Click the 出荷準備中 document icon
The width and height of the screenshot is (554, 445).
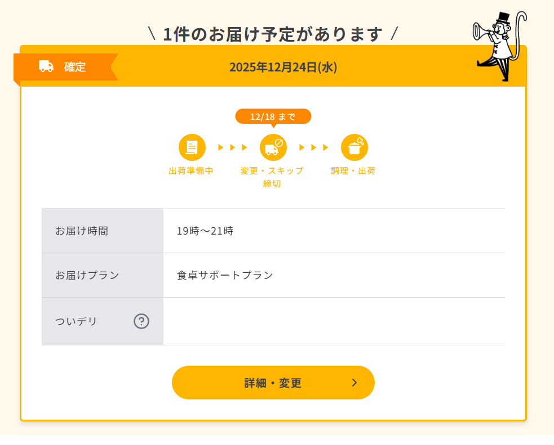(192, 147)
